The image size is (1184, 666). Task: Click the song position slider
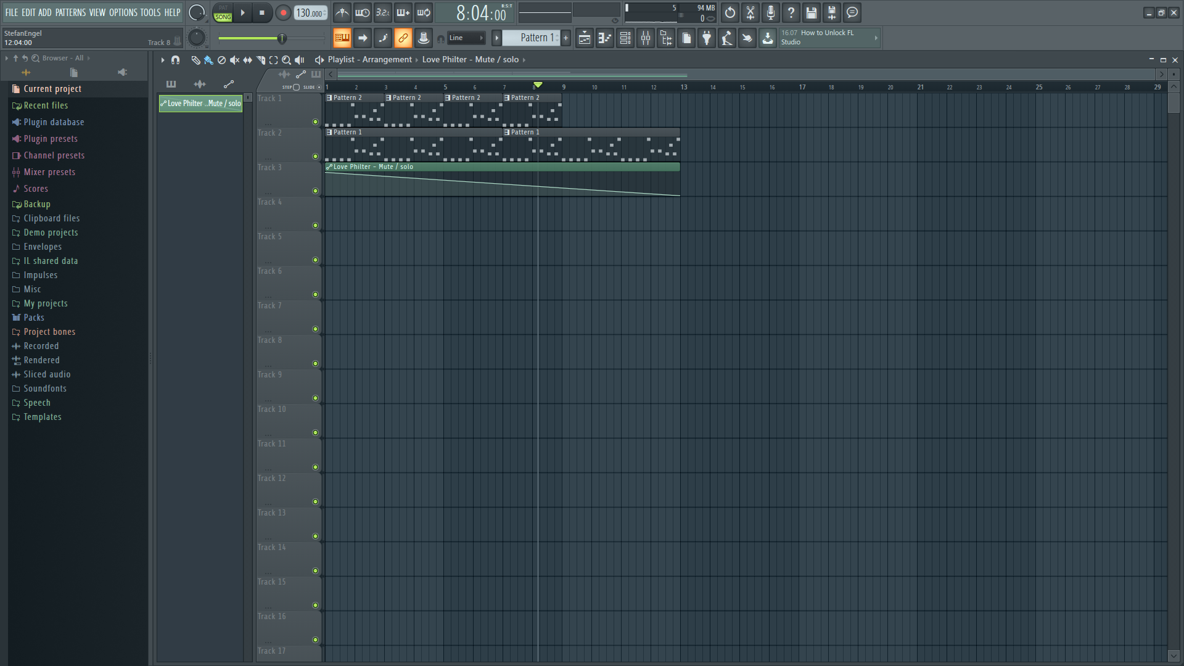271,39
